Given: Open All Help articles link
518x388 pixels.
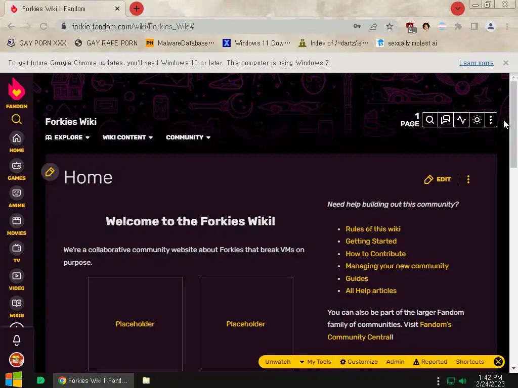Looking at the screenshot, I should (x=371, y=290).
